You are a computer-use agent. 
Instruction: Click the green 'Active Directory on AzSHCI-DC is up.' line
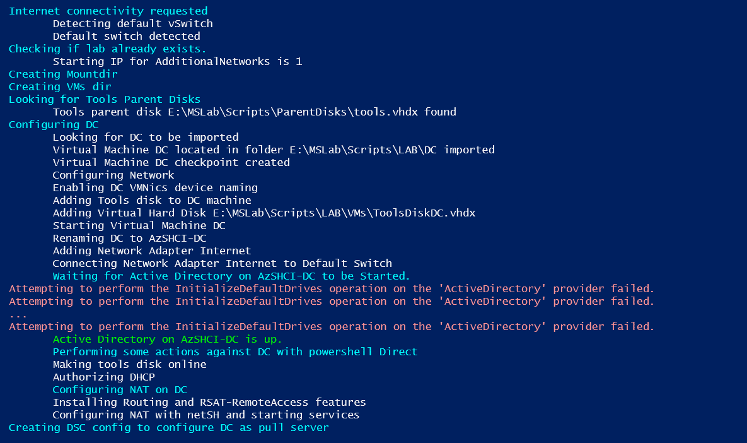coord(167,339)
